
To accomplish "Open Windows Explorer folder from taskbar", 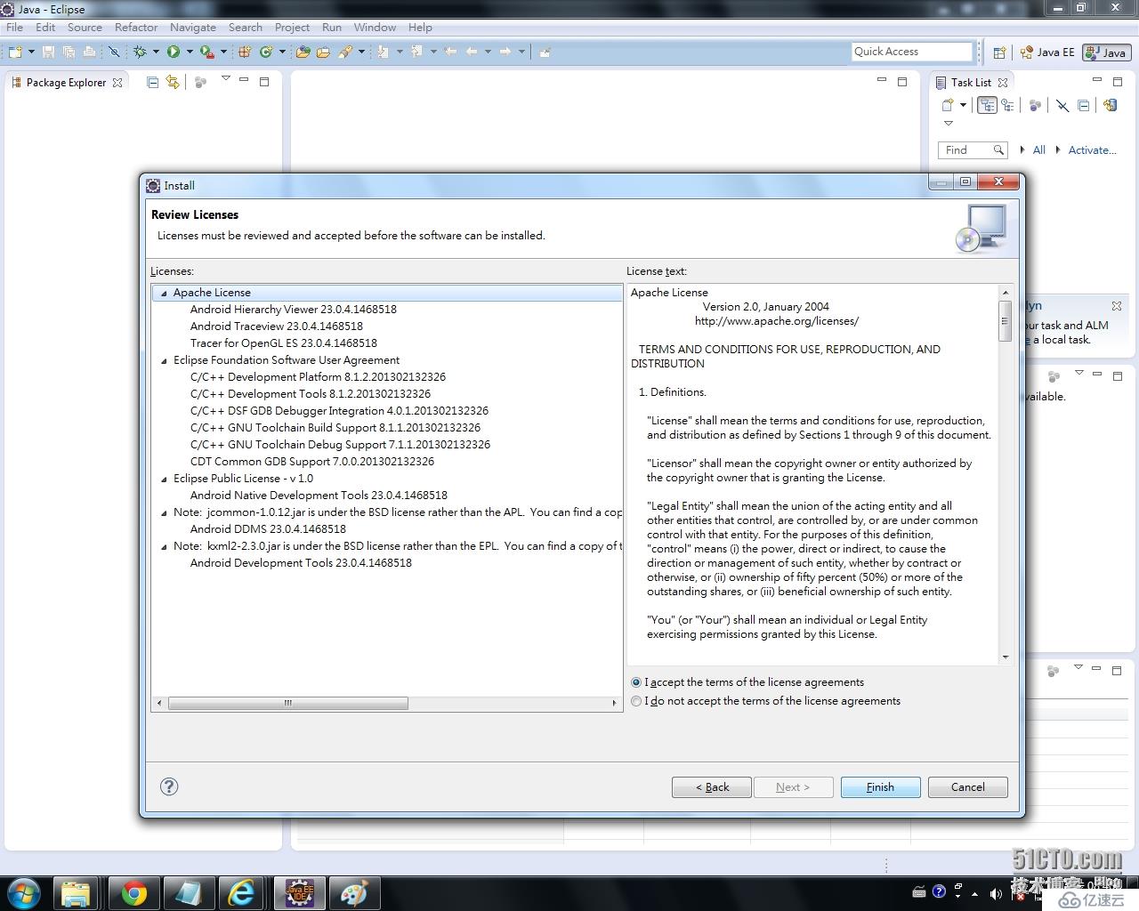I will coord(77,892).
